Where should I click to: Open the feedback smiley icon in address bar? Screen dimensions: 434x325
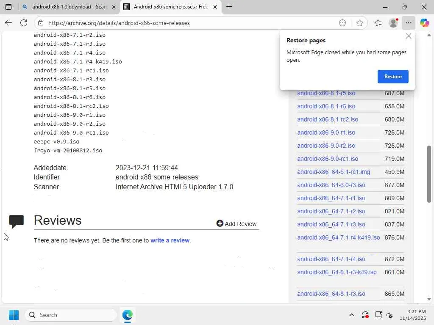(342, 23)
